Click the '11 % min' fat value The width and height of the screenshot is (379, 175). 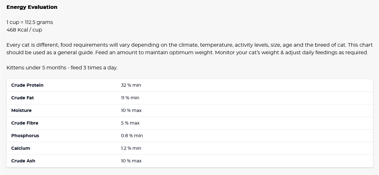click(130, 98)
